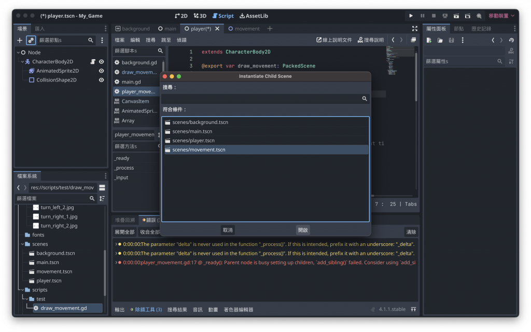Click the search field in Instantiate dialog

[x=265, y=99]
